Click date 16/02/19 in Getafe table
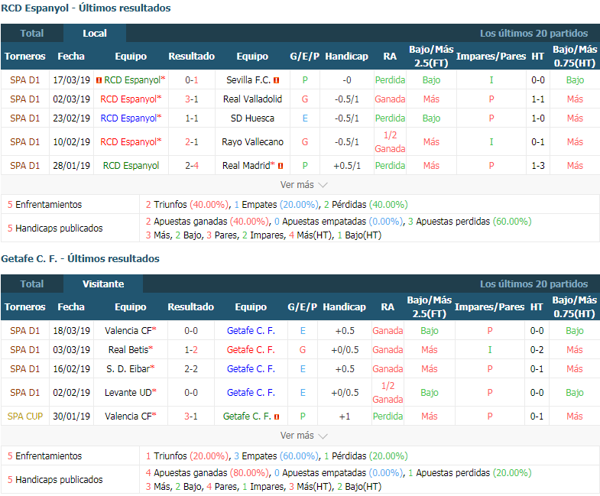Viewport: 600px width, 496px height. [72, 369]
